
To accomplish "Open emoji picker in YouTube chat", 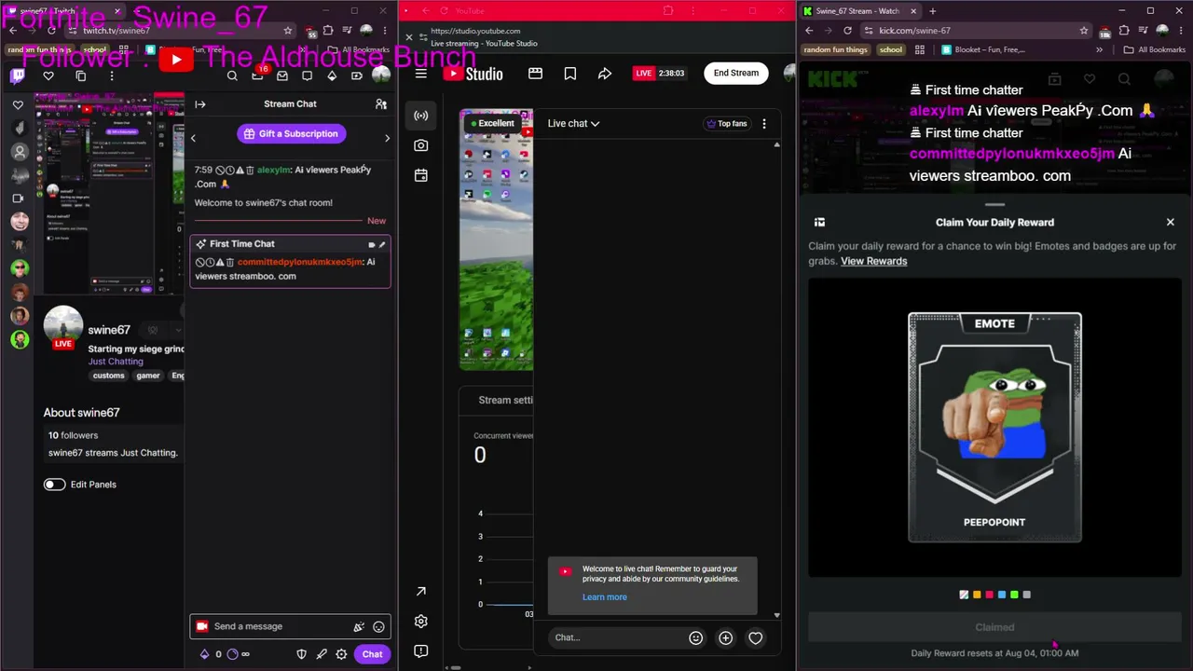I will click(695, 637).
